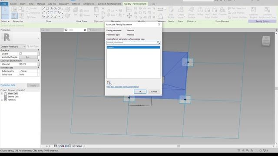This screenshot has height=156, width=278.
Task: Click Edit button for Visibility/Graphics
Action: [28, 57]
